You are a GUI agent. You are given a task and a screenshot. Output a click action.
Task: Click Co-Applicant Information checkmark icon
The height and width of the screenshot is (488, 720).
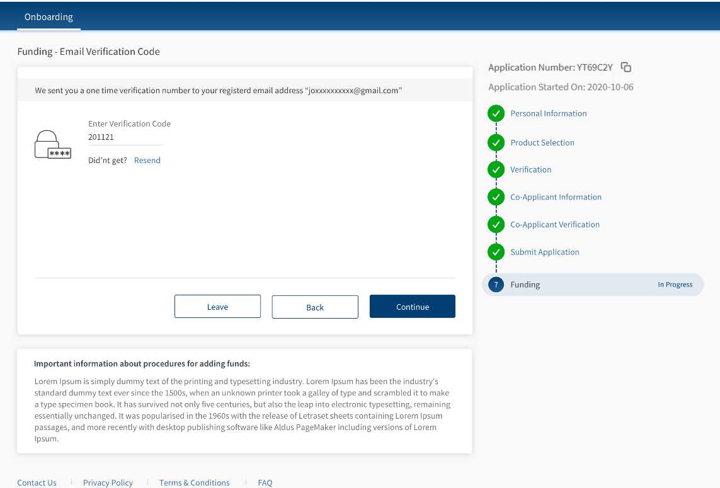(496, 197)
